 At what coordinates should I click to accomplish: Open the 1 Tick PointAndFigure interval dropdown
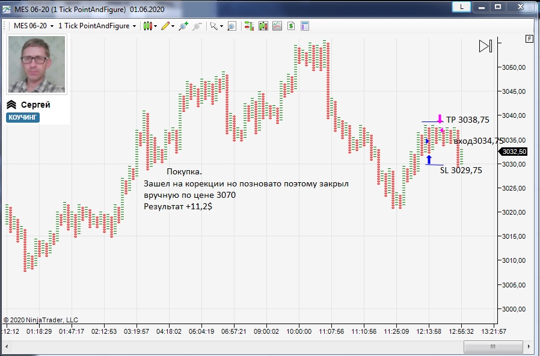(x=97, y=26)
